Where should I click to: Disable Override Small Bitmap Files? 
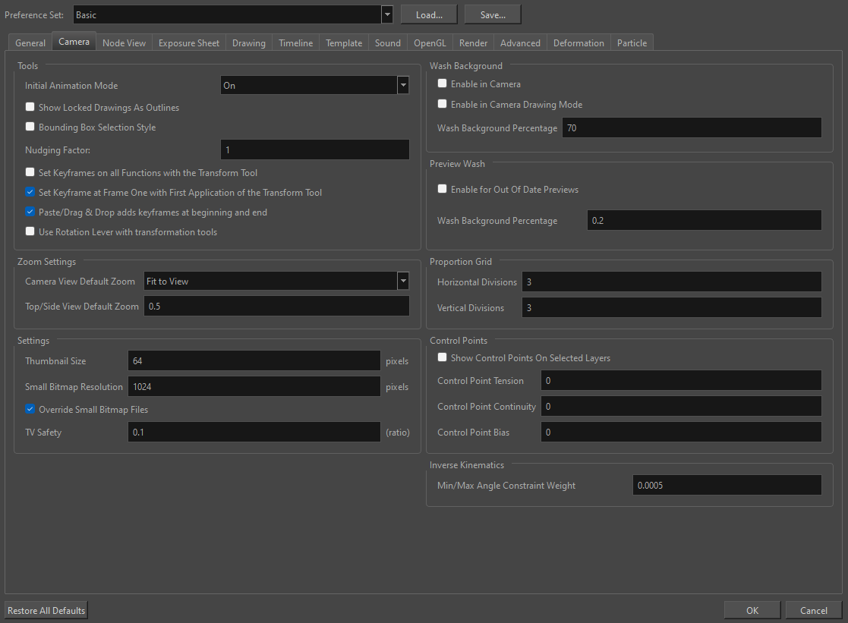tap(30, 408)
